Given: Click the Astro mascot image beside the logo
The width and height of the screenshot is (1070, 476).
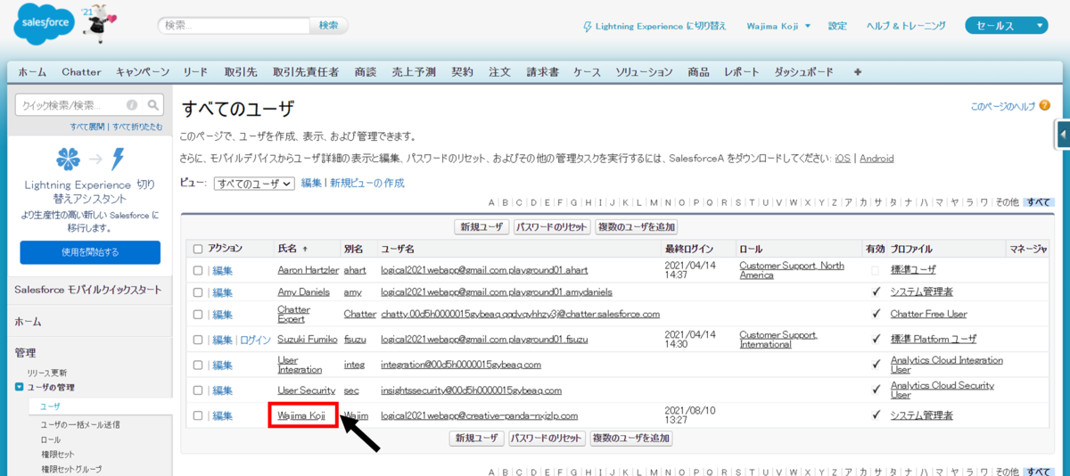Looking at the screenshot, I should (x=97, y=22).
